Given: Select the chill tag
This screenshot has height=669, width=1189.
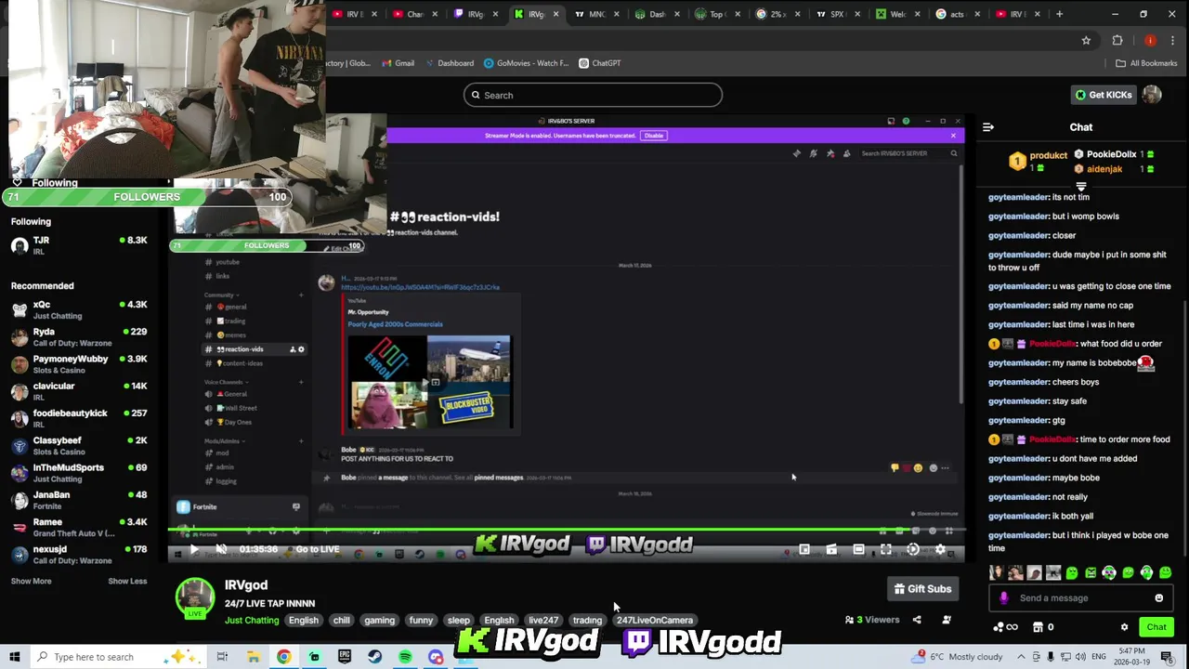Looking at the screenshot, I should point(342,620).
